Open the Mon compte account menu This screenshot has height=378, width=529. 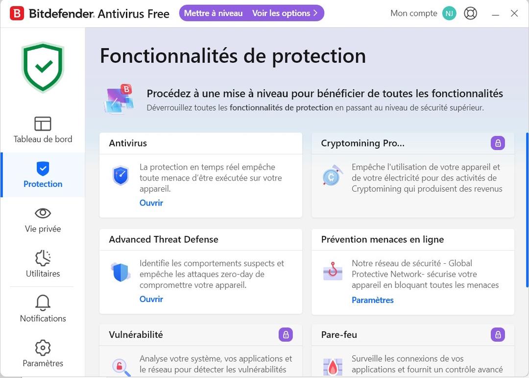coord(413,13)
